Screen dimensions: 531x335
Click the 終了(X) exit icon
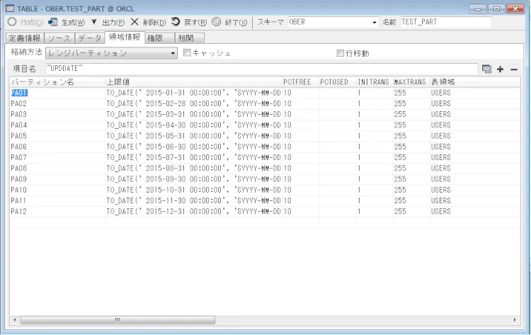point(216,22)
